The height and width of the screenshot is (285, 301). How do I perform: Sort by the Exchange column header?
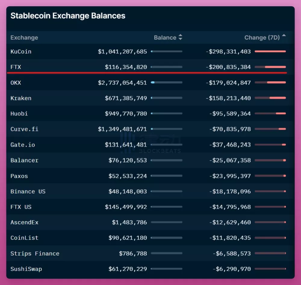click(x=24, y=38)
